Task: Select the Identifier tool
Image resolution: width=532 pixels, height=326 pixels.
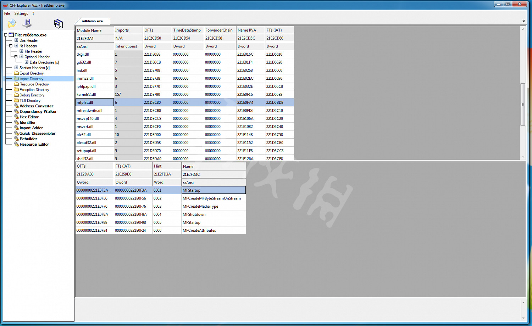Action: (28, 122)
